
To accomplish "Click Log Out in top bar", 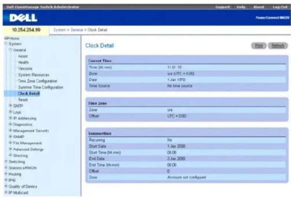I will tap(280, 7).
